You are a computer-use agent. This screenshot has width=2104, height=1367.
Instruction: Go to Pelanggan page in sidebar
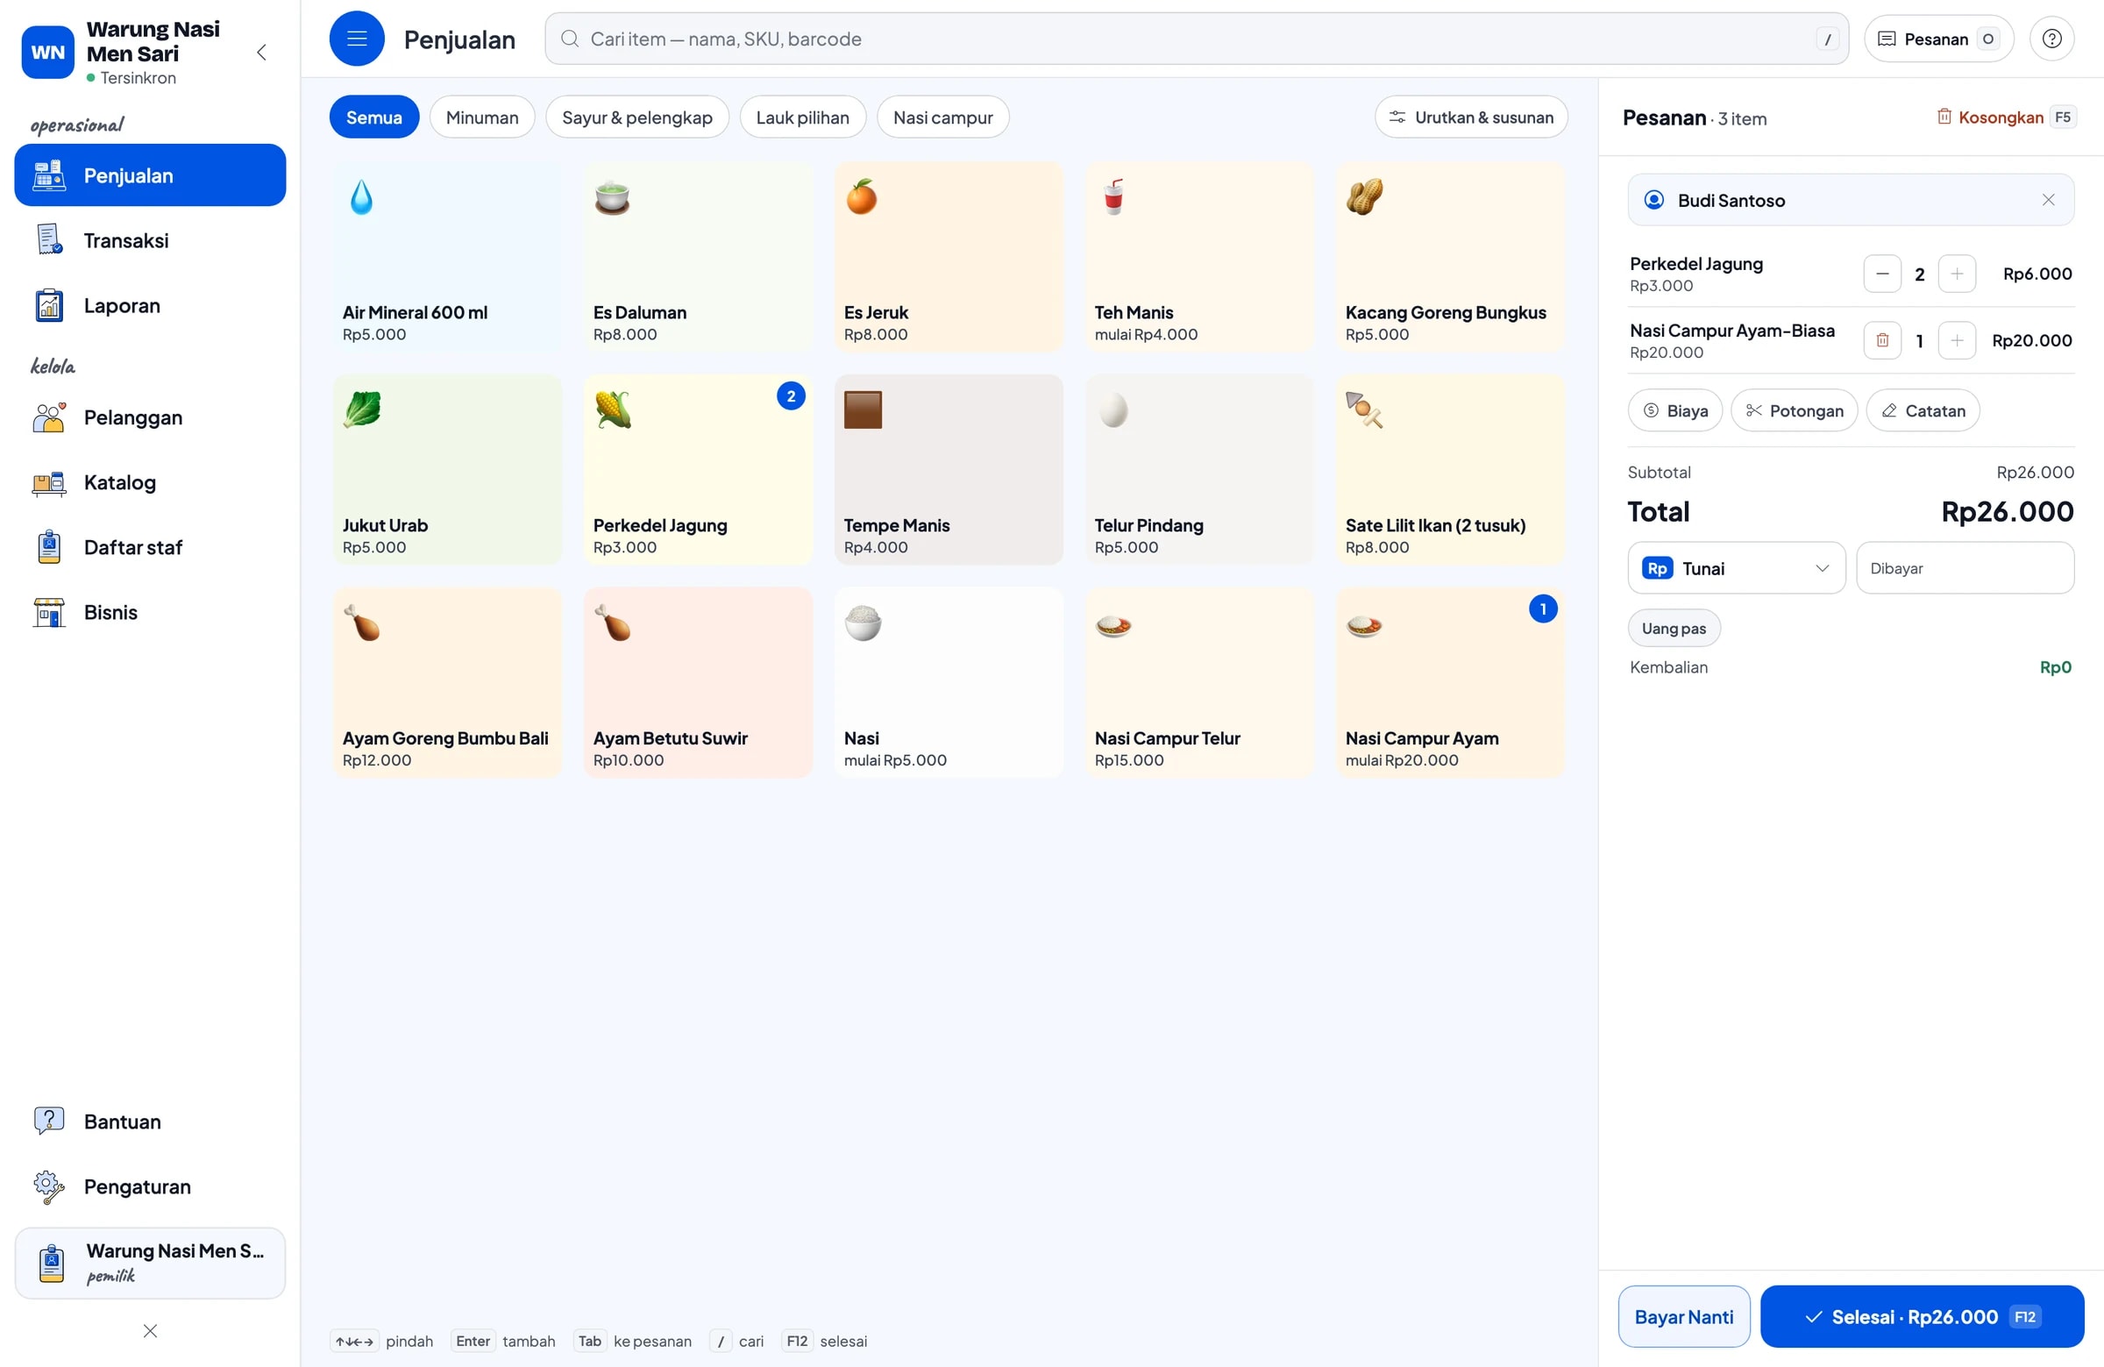point(150,417)
